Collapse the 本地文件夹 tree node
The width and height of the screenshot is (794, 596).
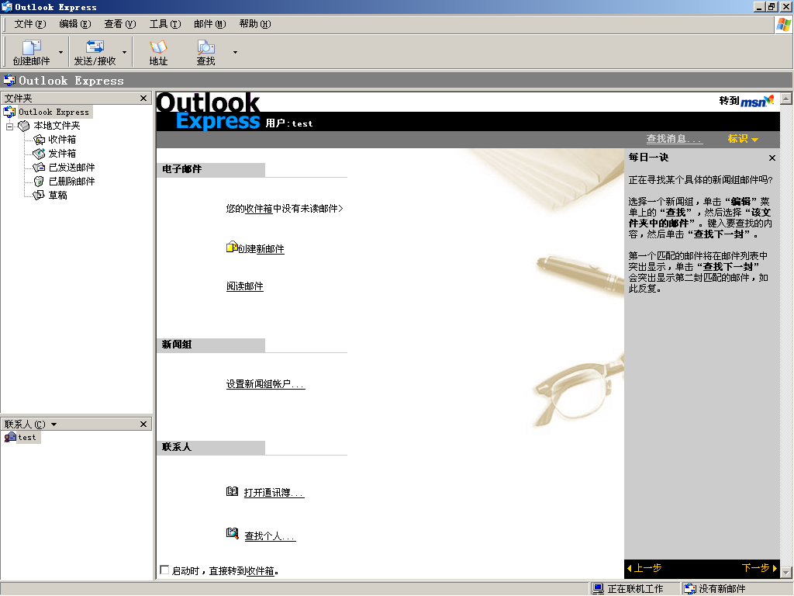point(9,126)
